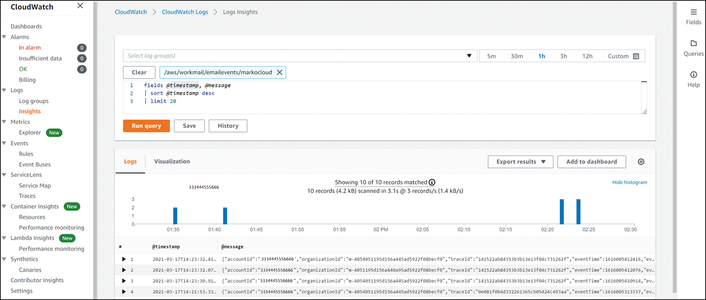Click the info icon next to records matched

tap(432, 182)
